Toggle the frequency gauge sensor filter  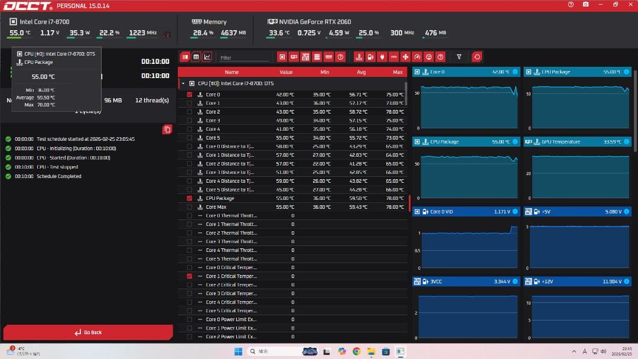tap(417, 57)
